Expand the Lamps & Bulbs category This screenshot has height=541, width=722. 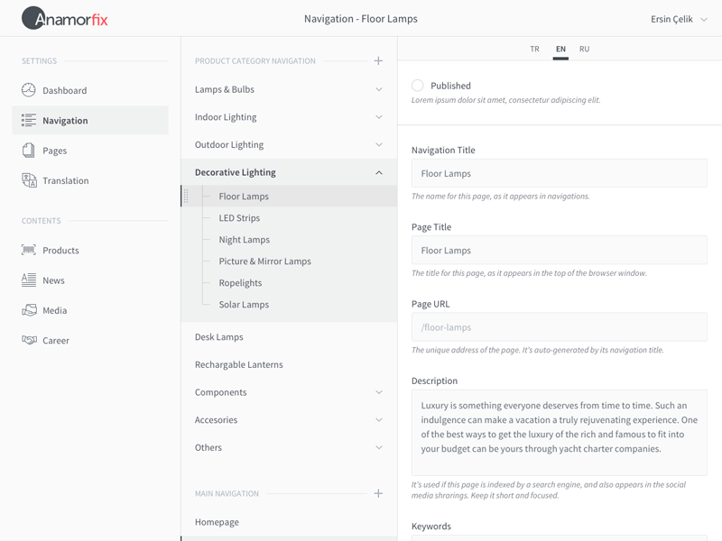pyautogui.click(x=379, y=89)
